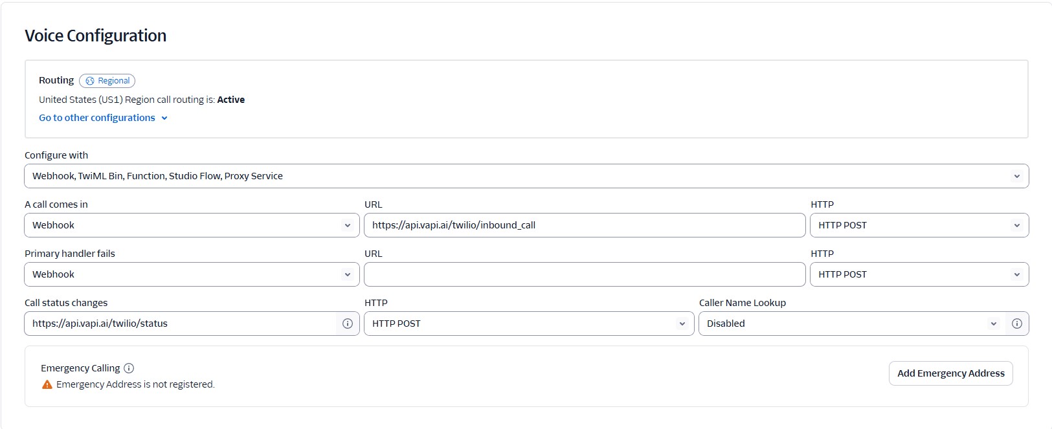The width and height of the screenshot is (1052, 429).
Task: Open HTTP method dropdown for incoming call URL
Action: pyautogui.click(x=919, y=225)
